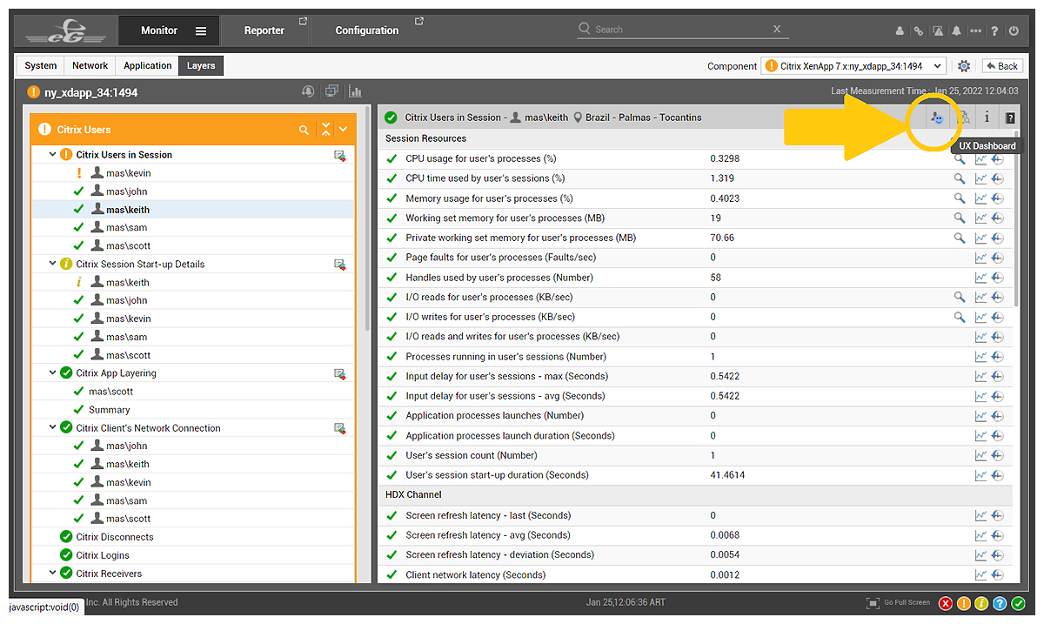Click the power sign-out icon
This screenshot has width=1044, height=624.
pyautogui.click(x=1014, y=30)
